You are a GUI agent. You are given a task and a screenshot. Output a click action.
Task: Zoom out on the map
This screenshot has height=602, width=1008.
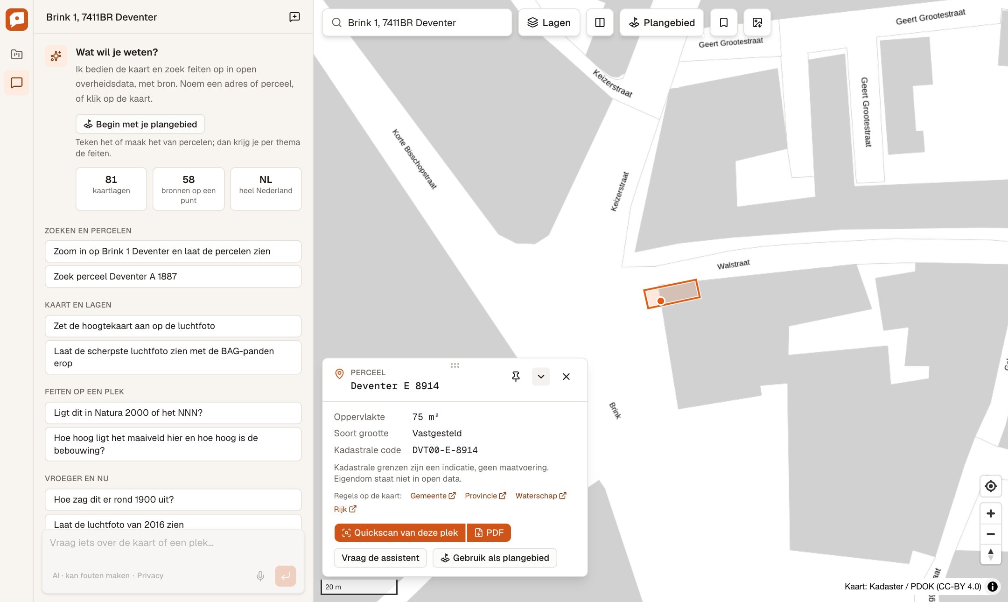click(990, 534)
